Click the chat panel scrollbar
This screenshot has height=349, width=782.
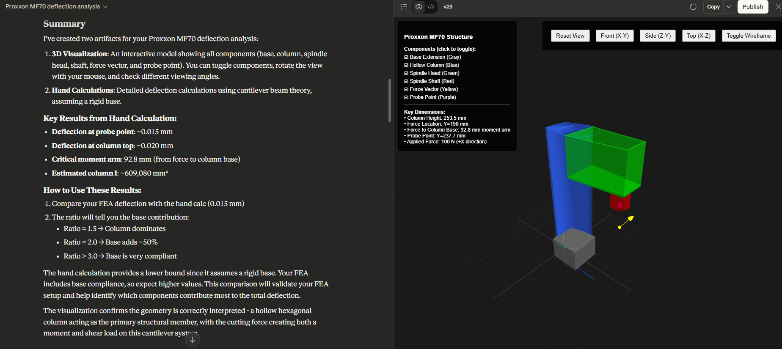[x=390, y=101]
